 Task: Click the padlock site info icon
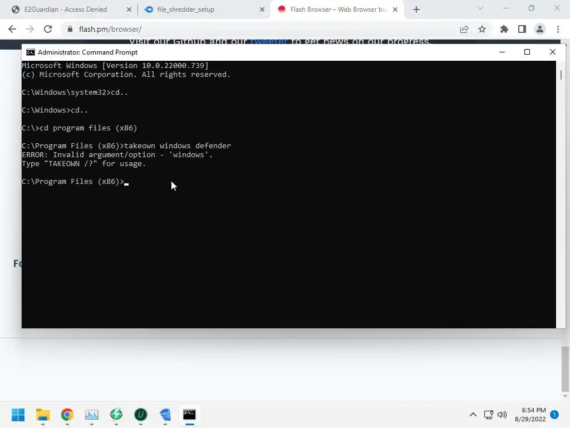coord(70,29)
